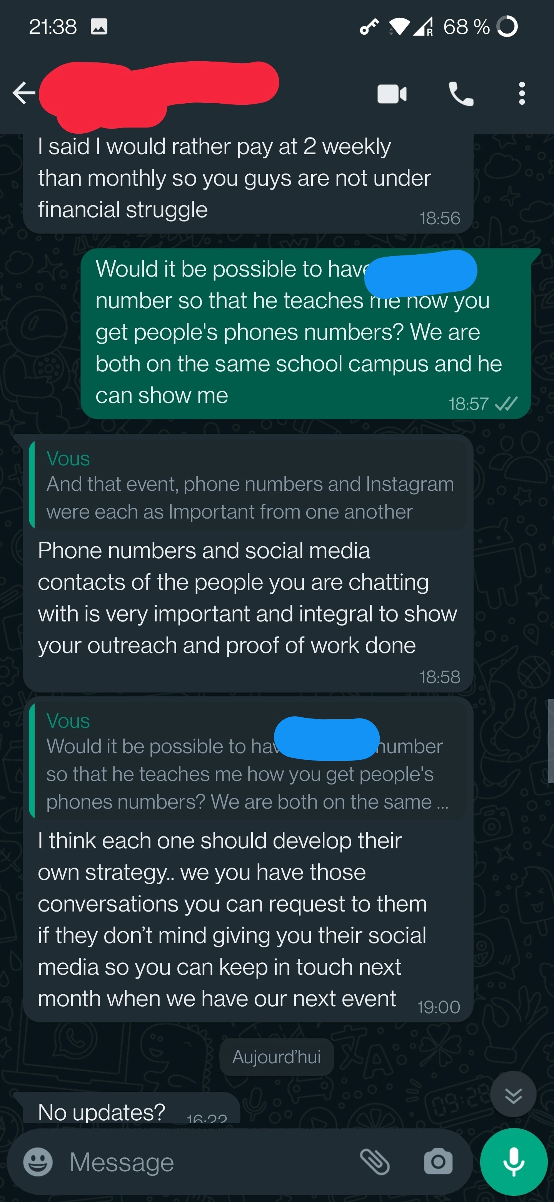This screenshot has width=554, height=1202.
Task: Open the camera from message bar
Action: click(x=438, y=1162)
